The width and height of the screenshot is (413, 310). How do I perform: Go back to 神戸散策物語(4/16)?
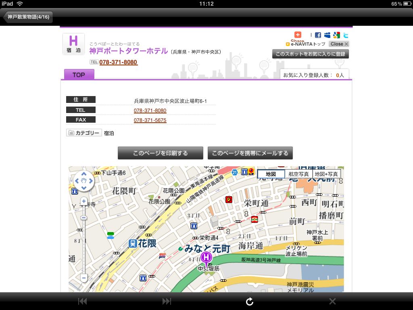[28, 17]
